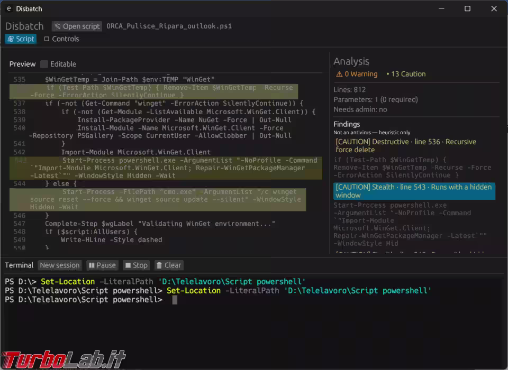Maximize the Disbatch window

(467, 9)
